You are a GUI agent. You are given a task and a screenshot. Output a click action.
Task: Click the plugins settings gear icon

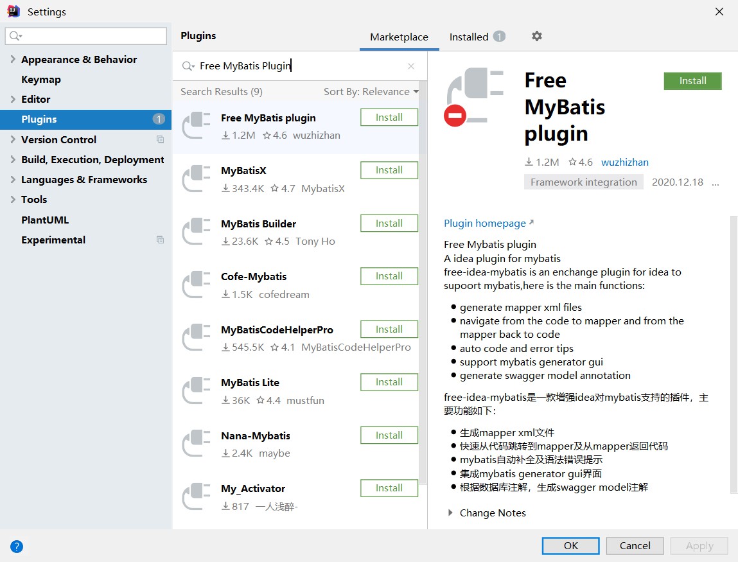[537, 37]
